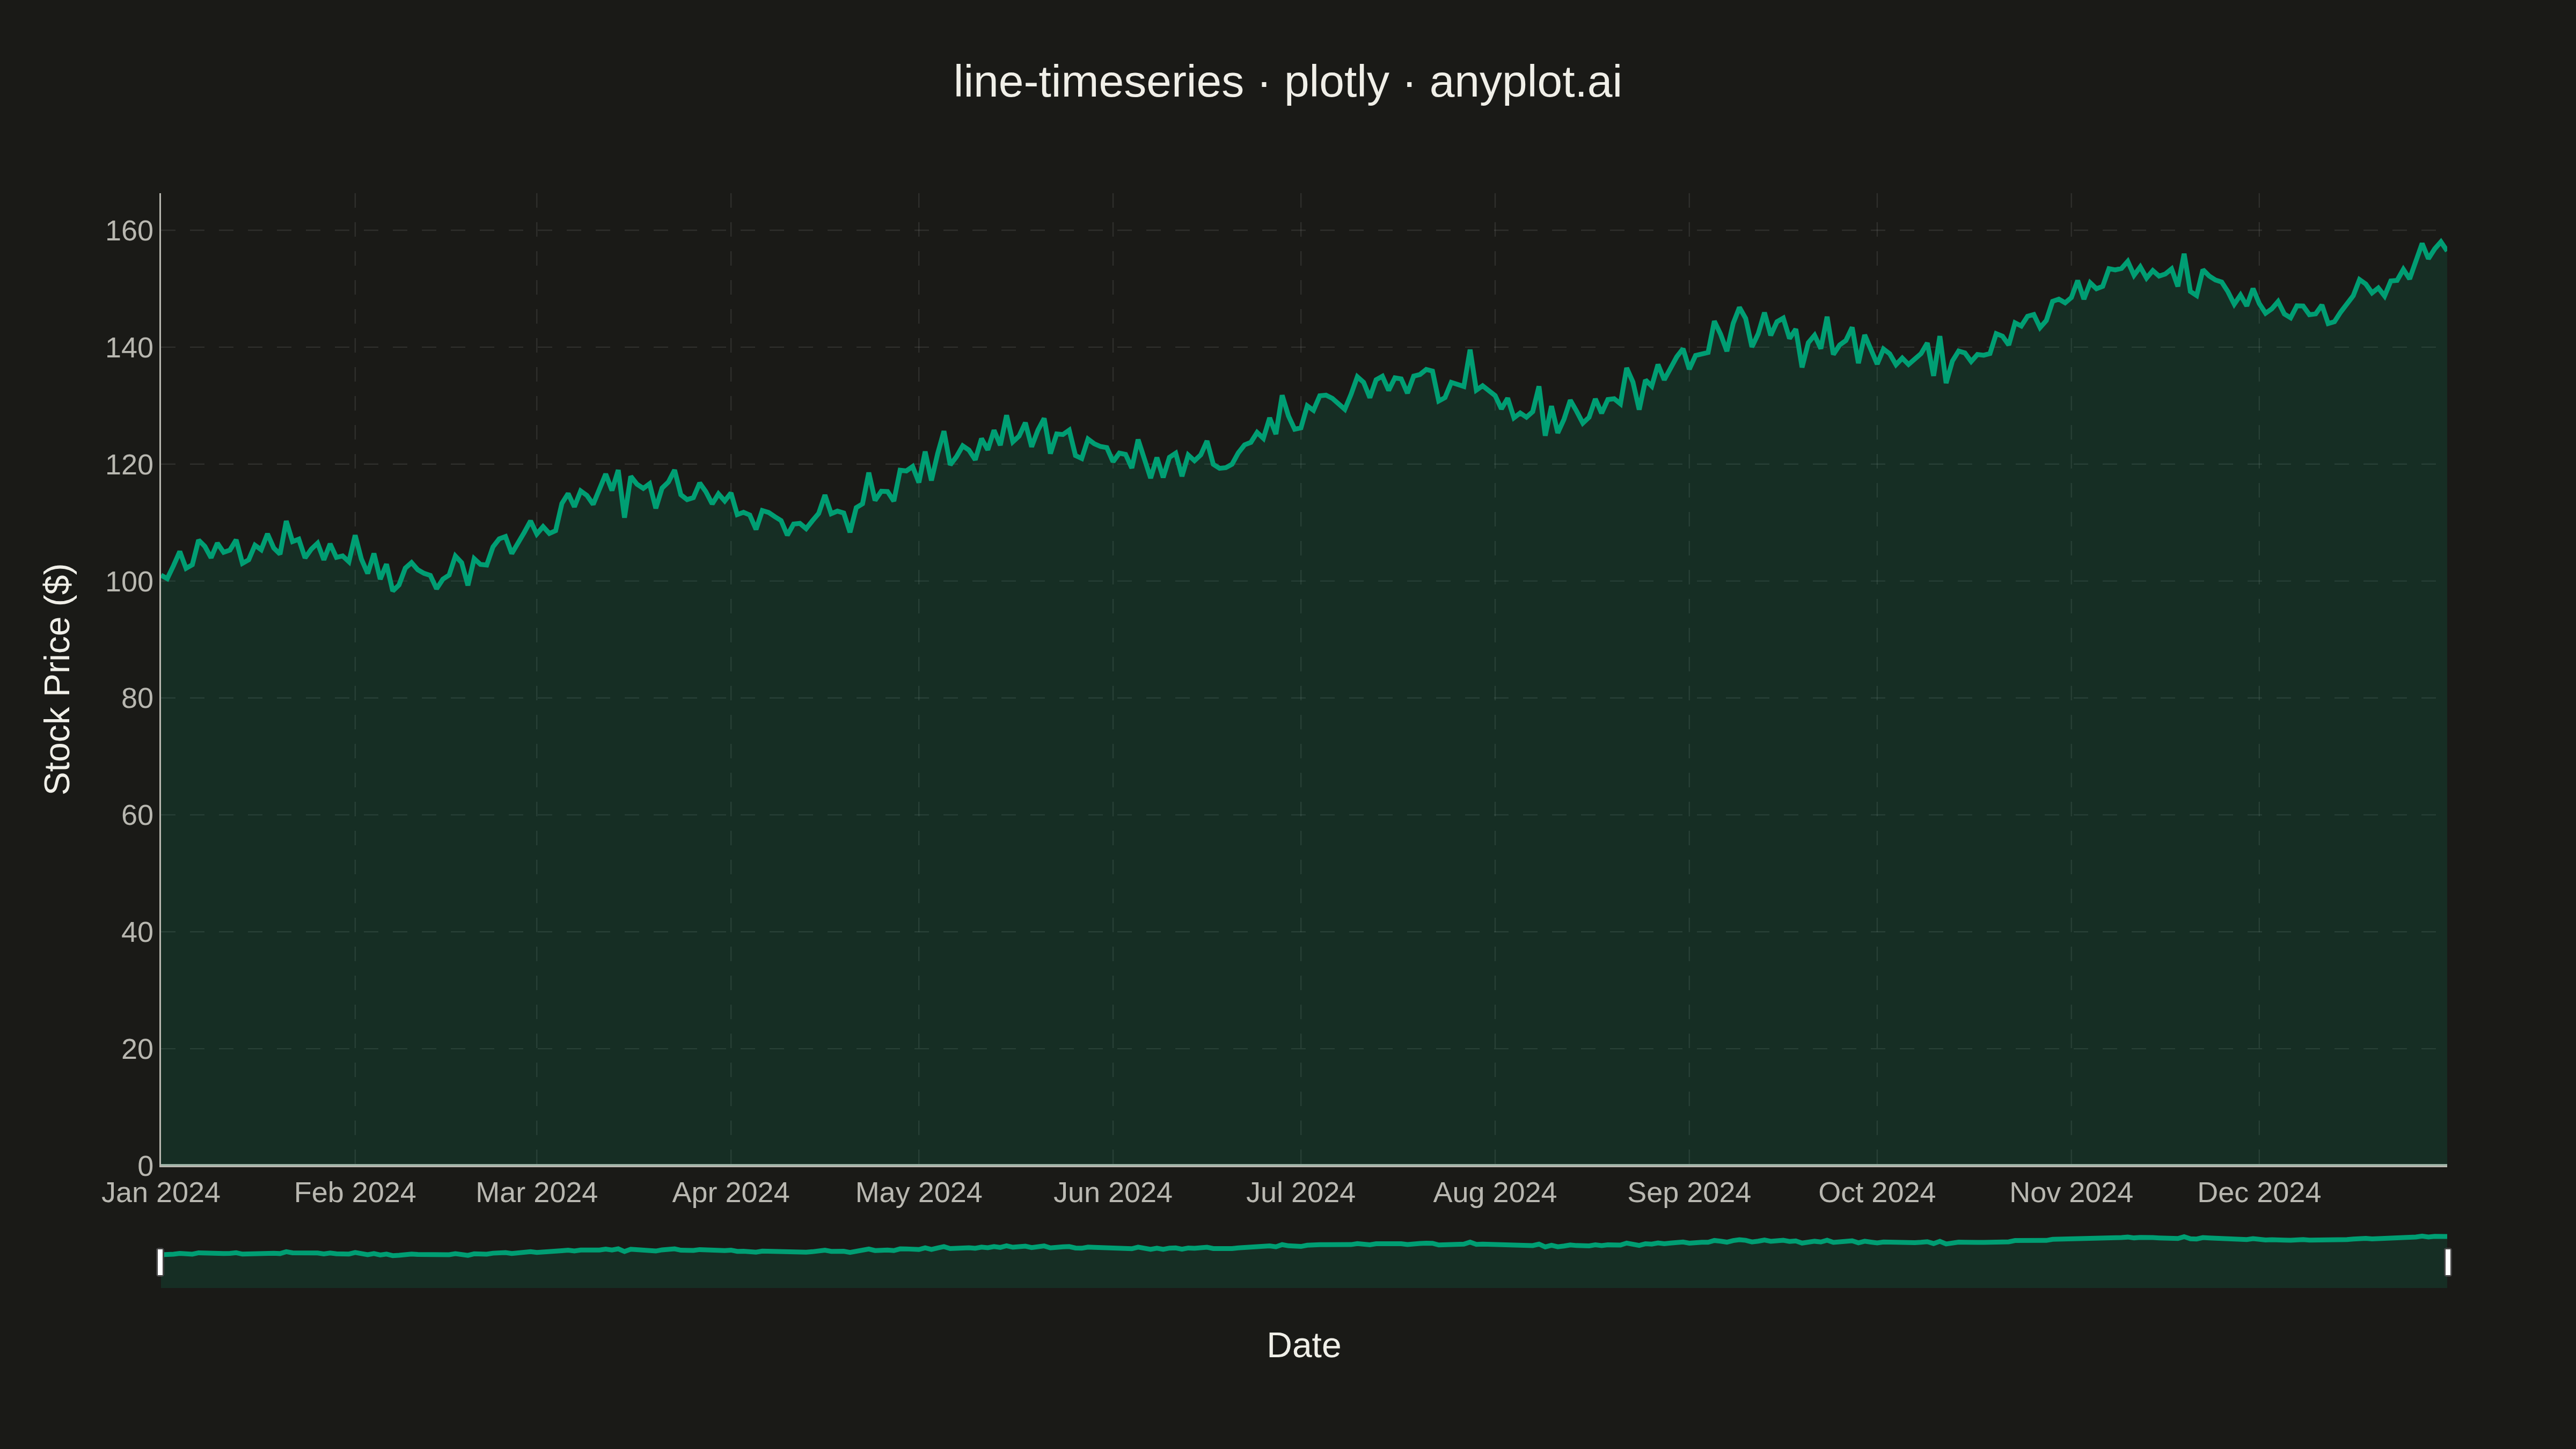Click the 100 y-axis tick label

129,582
